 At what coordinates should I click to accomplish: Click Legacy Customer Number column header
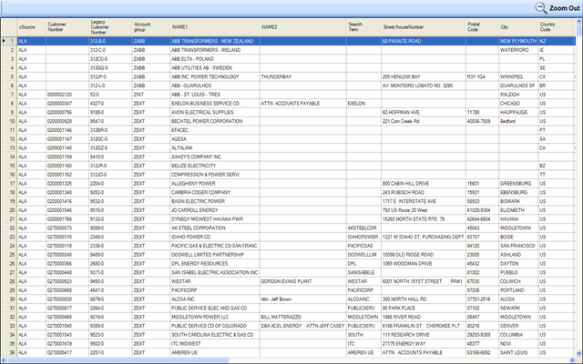pos(110,27)
